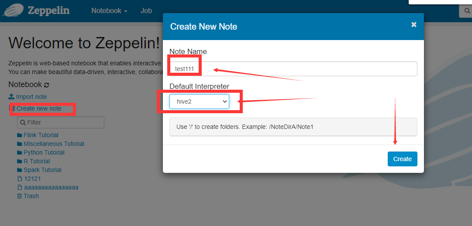Click the notebook Filter input box

click(x=61, y=122)
